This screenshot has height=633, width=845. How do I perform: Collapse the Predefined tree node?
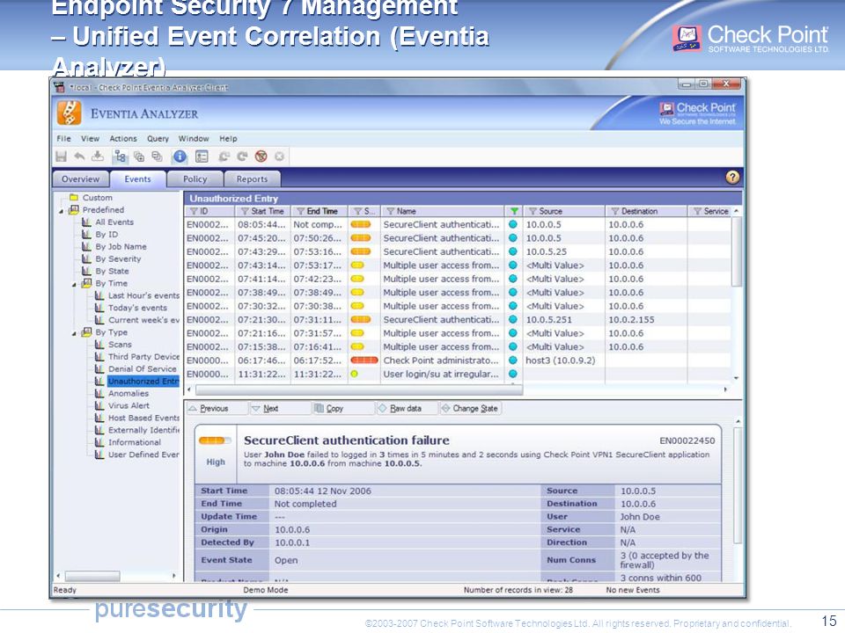pyautogui.click(x=61, y=211)
